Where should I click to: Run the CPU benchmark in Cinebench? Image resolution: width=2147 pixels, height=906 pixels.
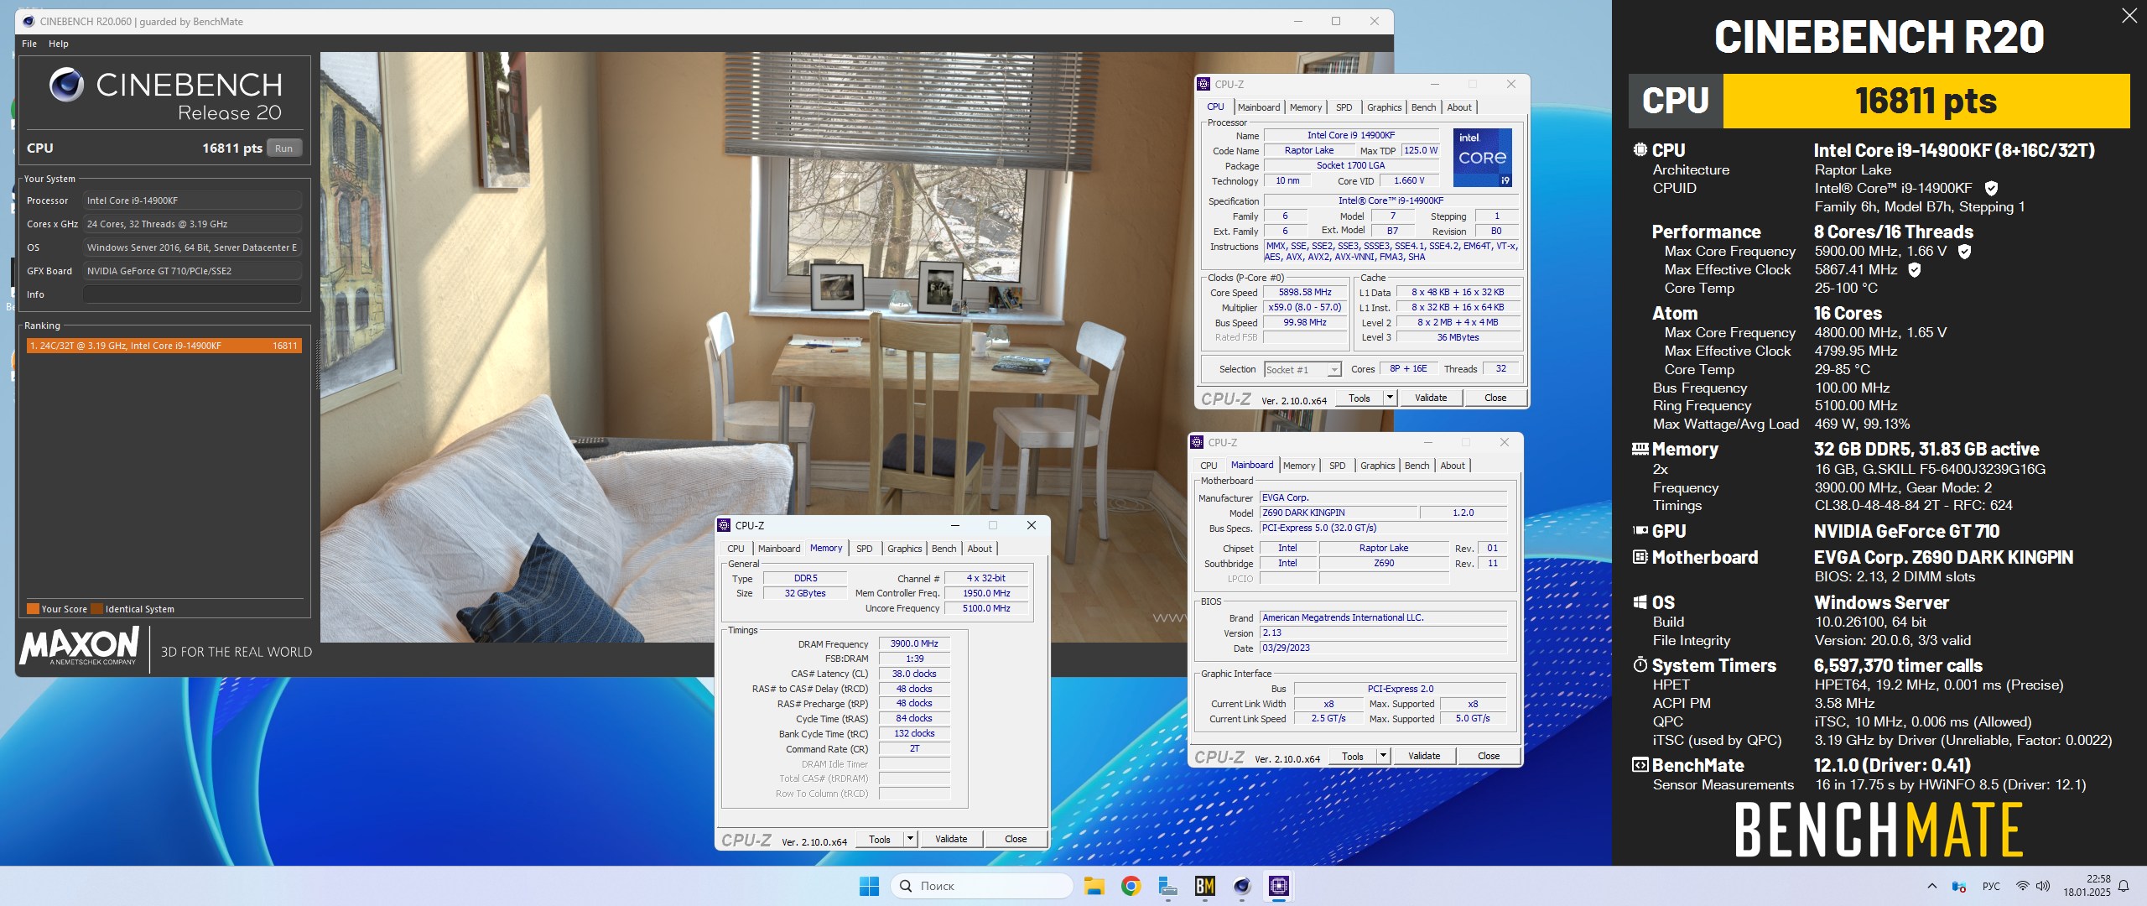pyautogui.click(x=284, y=148)
